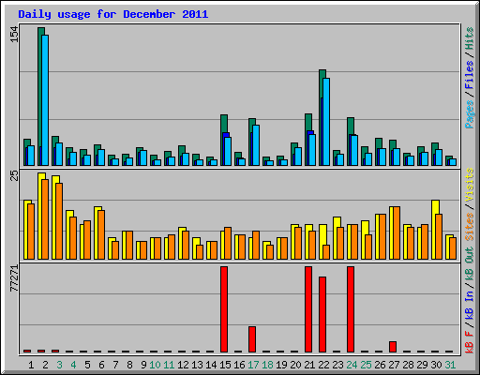Click the orange sites bar for day 27
Viewport: 480px width, 375px height.
click(x=397, y=232)
